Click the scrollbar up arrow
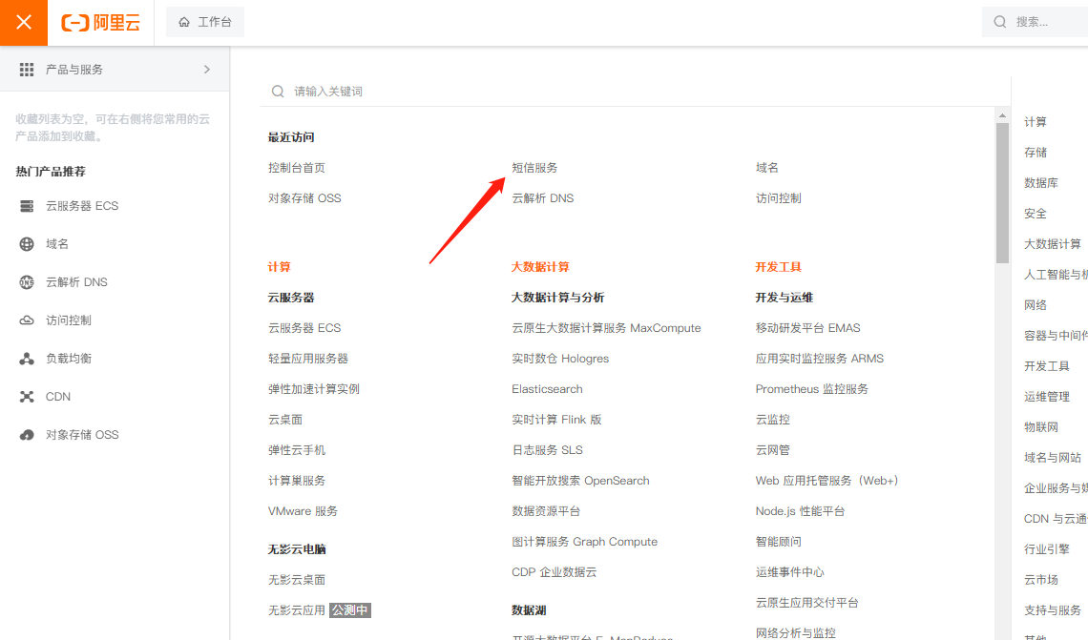This screenshot has height=640, width=1088. click(x=1002, y=115)
